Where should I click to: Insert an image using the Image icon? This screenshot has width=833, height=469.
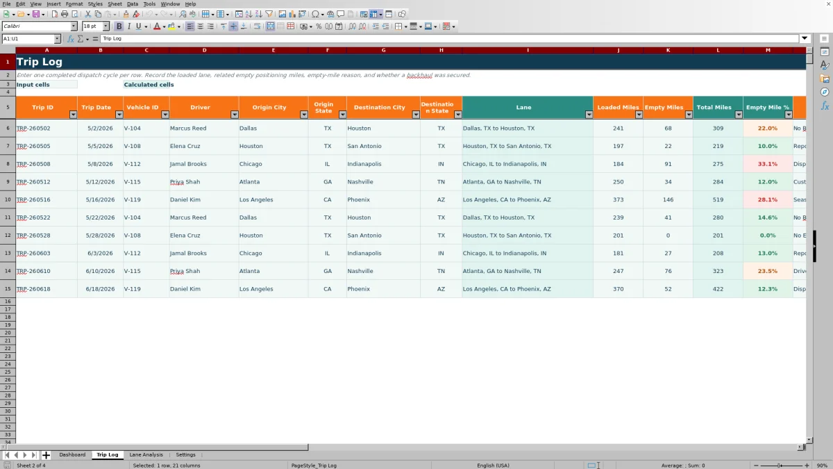(282, 14)
